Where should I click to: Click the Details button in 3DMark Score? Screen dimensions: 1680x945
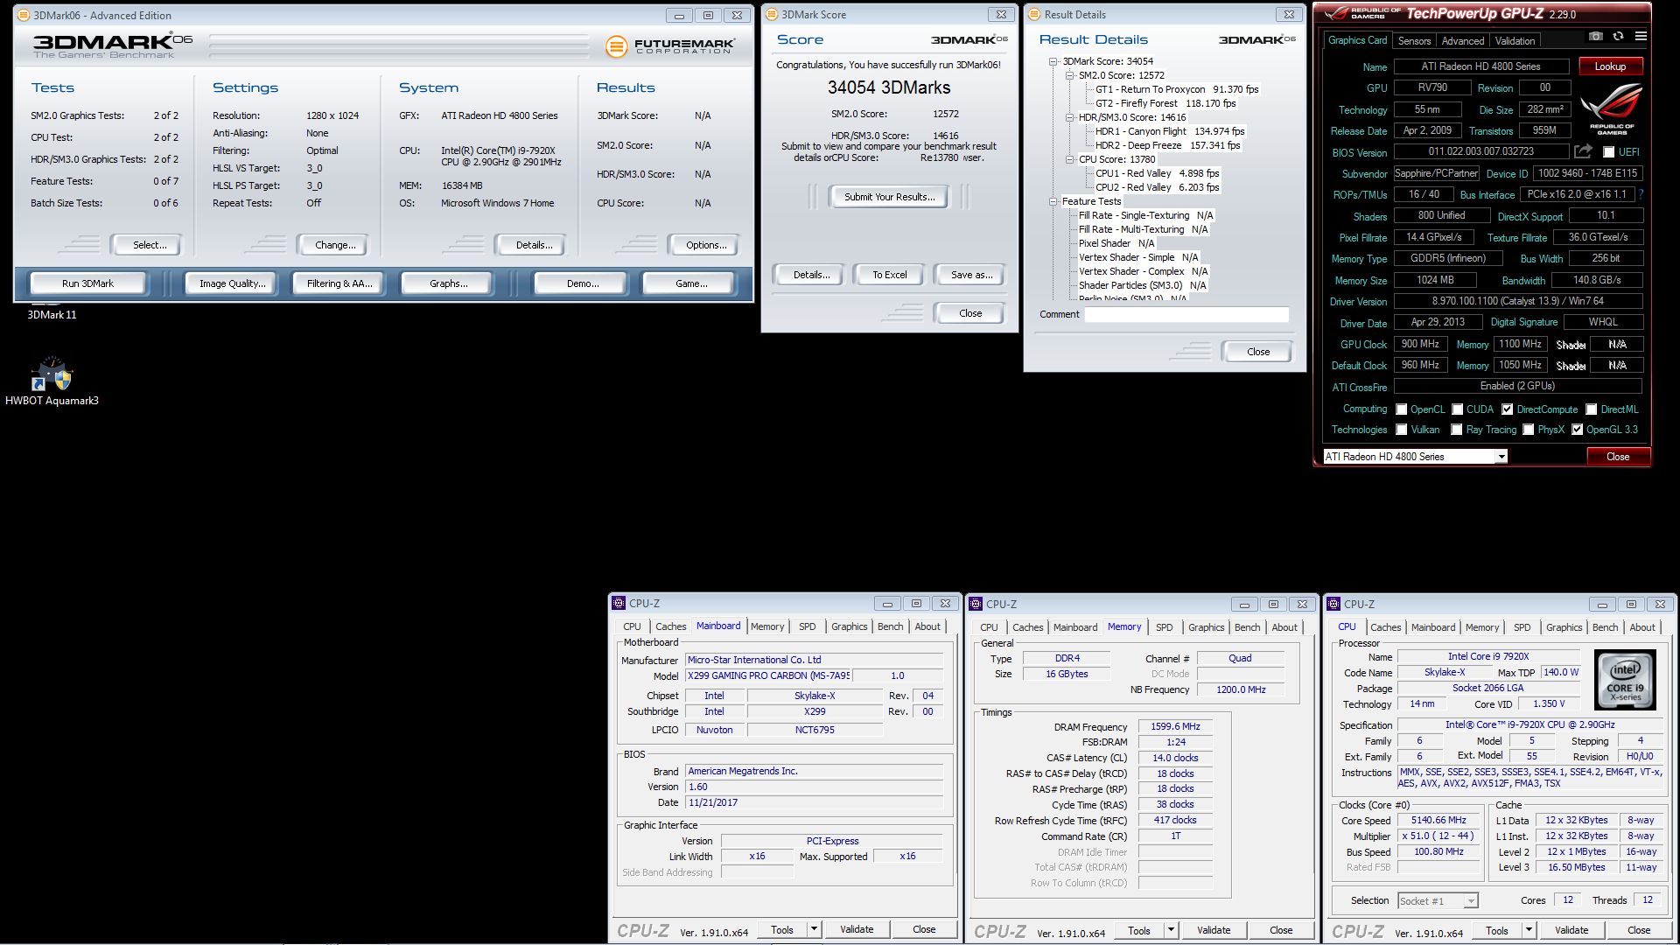(811, 275)
